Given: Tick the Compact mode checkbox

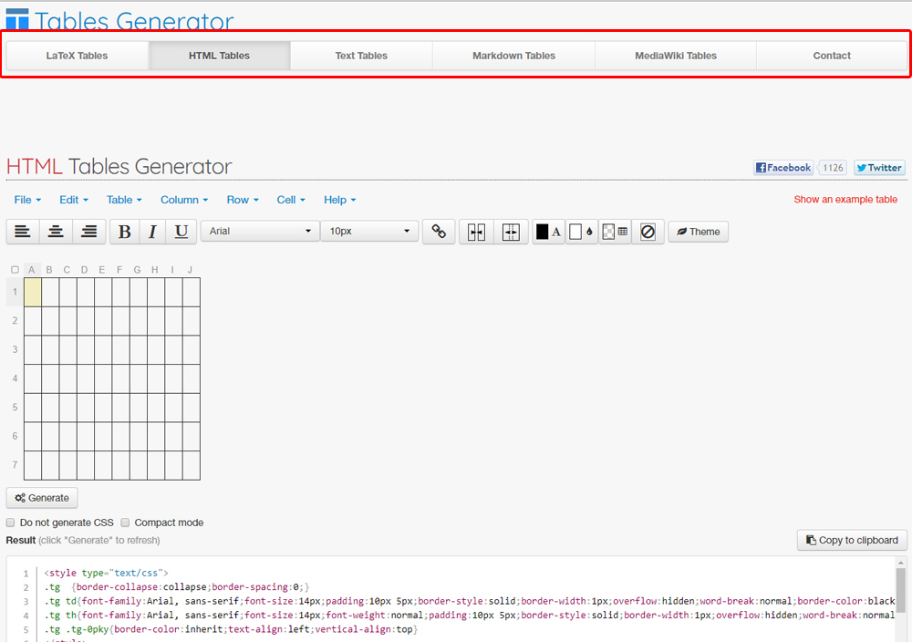Looking at the screenshot, I should [x=125, y=523].
